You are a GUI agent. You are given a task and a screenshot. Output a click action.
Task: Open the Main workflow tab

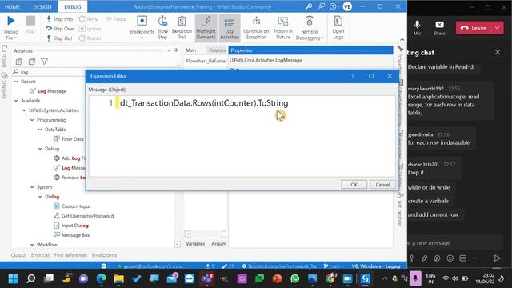[x=191, y=50]
